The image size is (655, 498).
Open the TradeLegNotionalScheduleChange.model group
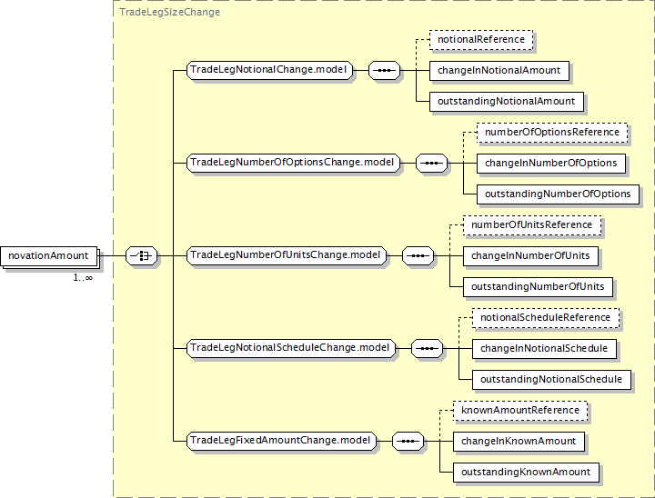tap(291, 348)
